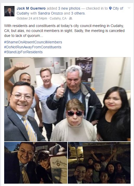This screenshot has height=186, width=134.
Task: Open the large group selfie photo
Action: click(x=67, y=99)
